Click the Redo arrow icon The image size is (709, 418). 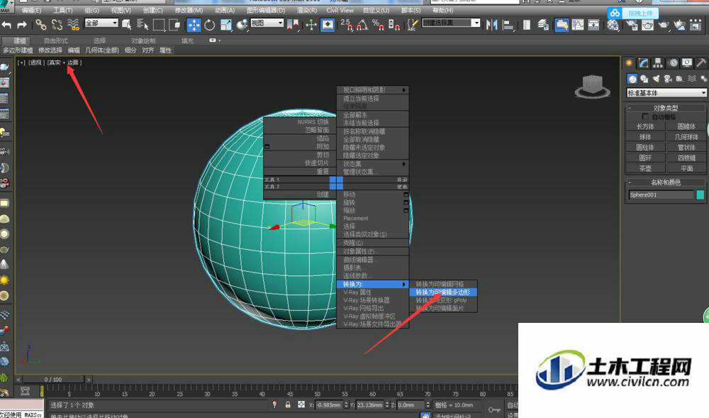(22, 25)
